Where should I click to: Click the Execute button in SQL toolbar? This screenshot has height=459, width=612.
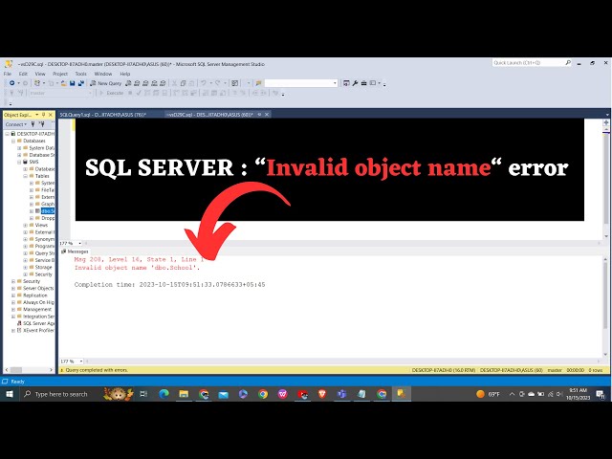111,93
